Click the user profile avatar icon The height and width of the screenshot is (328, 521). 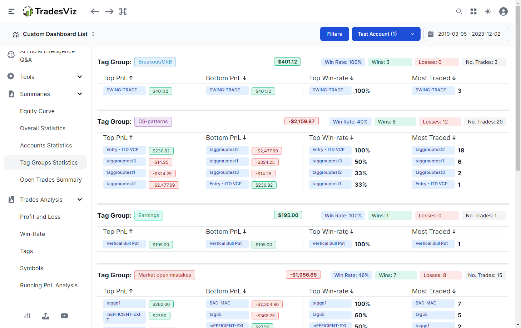[x=503, y=11]
